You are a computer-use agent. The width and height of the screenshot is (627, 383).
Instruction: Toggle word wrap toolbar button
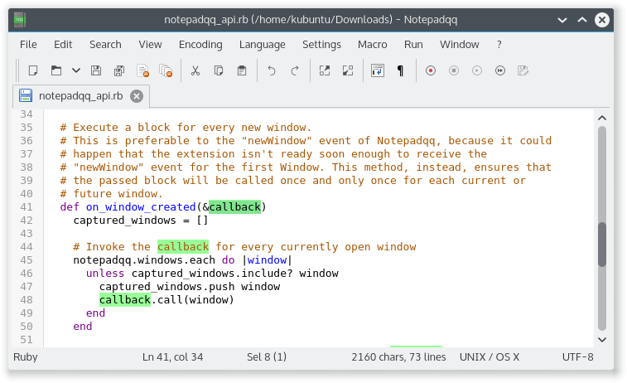(x=378, y=71)
